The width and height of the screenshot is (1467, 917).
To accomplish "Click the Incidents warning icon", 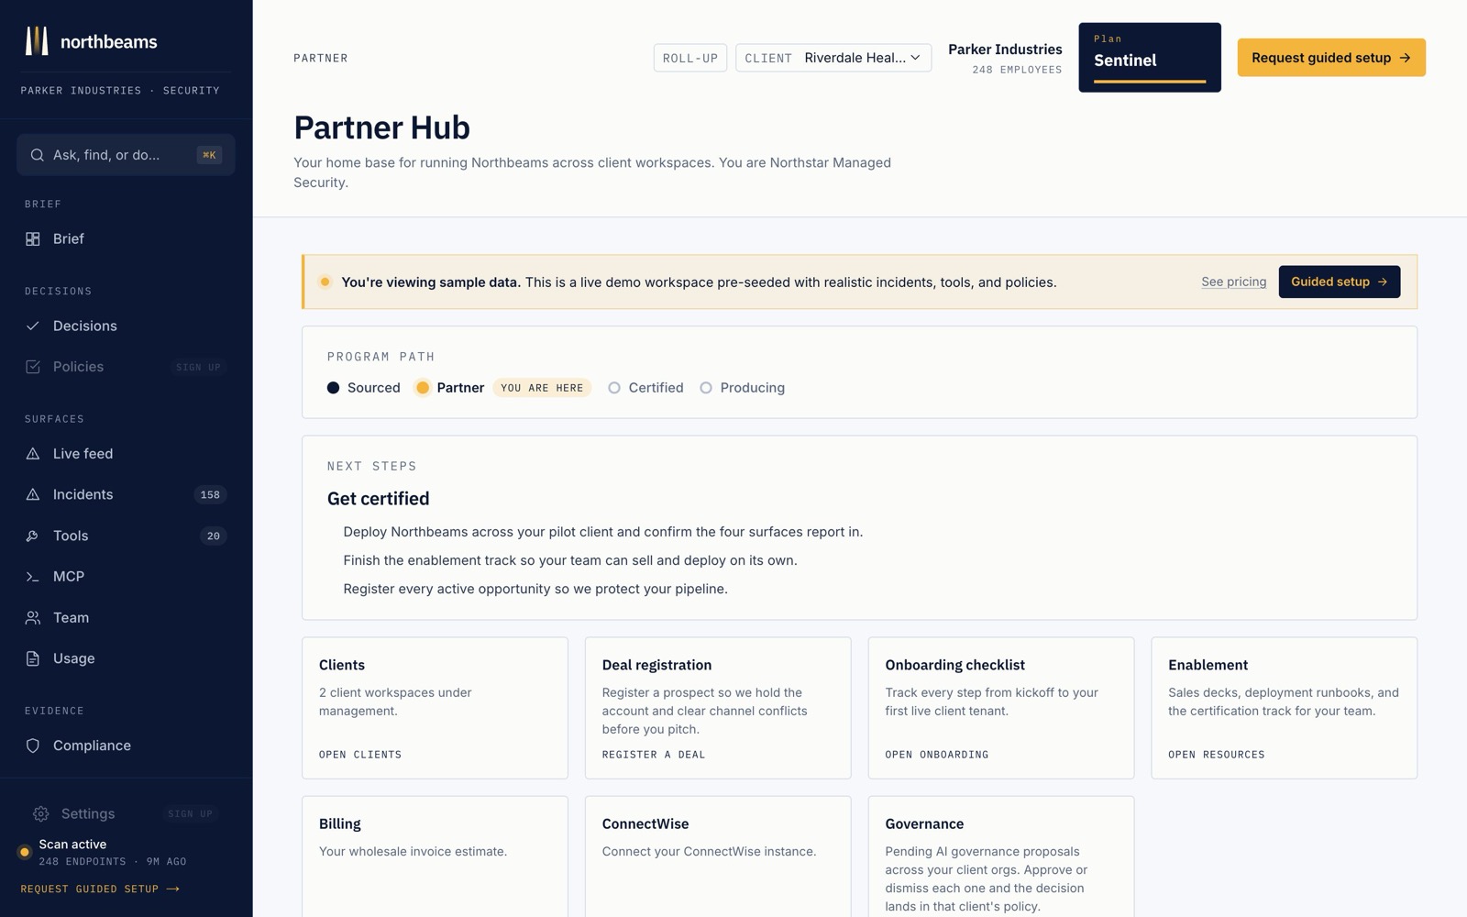I will pyautogui.click(x=33, y=494).
